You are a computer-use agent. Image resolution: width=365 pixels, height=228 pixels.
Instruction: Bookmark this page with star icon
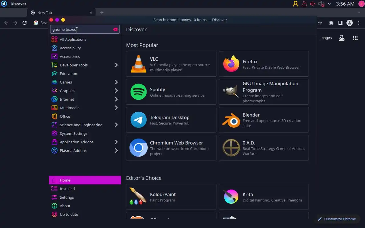click(320, 23)
